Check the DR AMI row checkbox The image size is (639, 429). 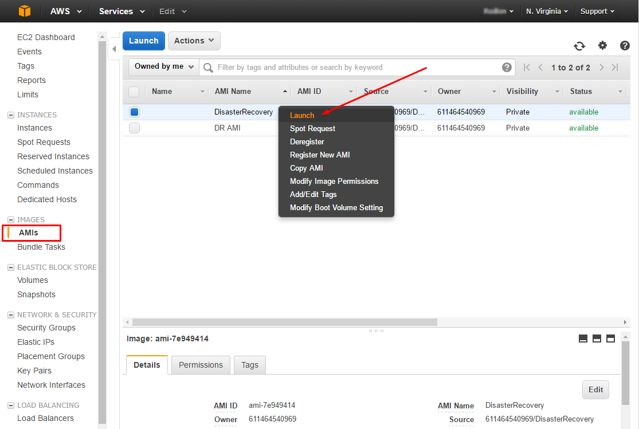tap(134, 128)
